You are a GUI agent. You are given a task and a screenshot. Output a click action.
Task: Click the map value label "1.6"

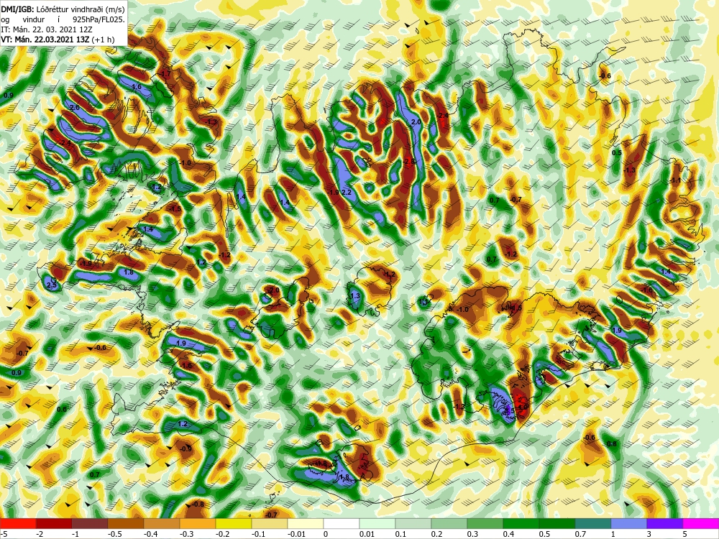(136, 87)
